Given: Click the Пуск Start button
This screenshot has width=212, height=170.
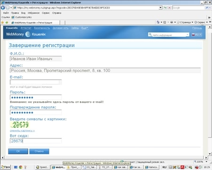Looking at the screenshot, I should pos(6,167).
